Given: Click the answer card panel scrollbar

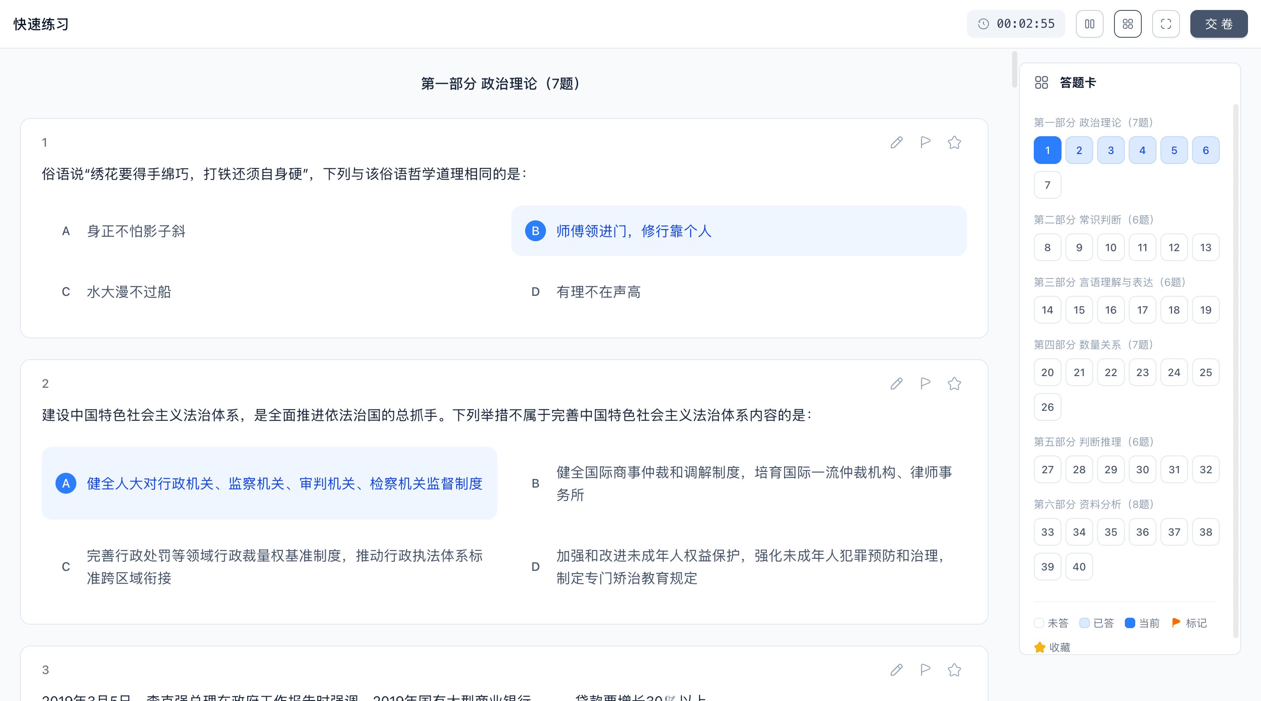Looking at the screenshot, I should point(1235,370).
